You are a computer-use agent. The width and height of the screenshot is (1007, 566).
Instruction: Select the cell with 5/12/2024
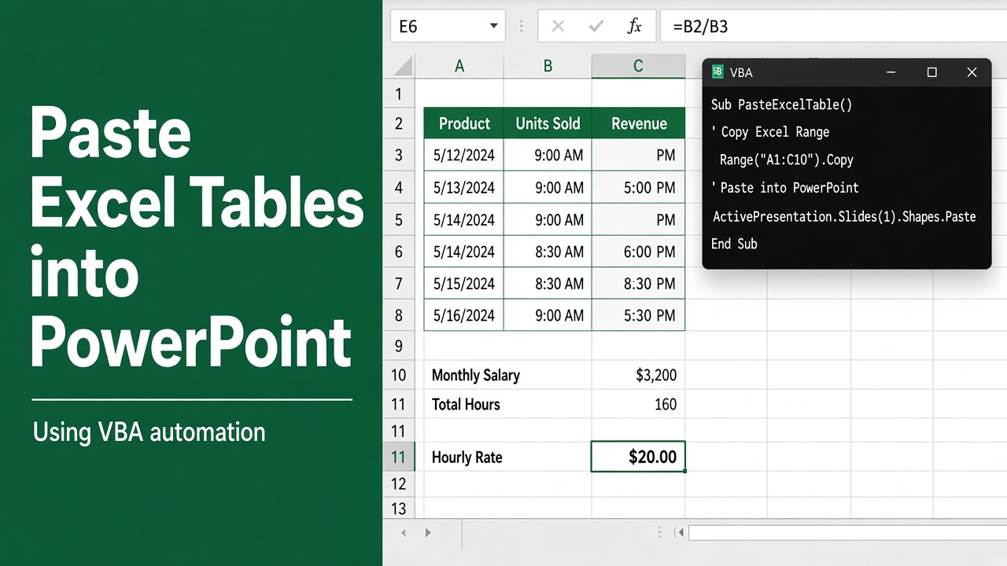(x=464, y=155)
